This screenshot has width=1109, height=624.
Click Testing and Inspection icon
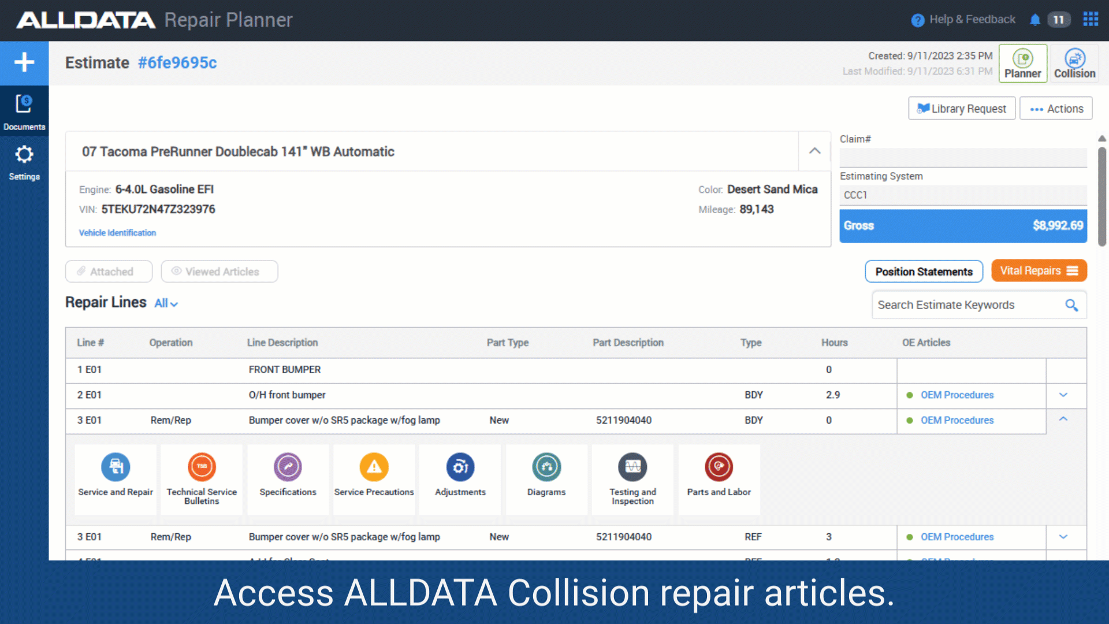(x=632, y=467)
